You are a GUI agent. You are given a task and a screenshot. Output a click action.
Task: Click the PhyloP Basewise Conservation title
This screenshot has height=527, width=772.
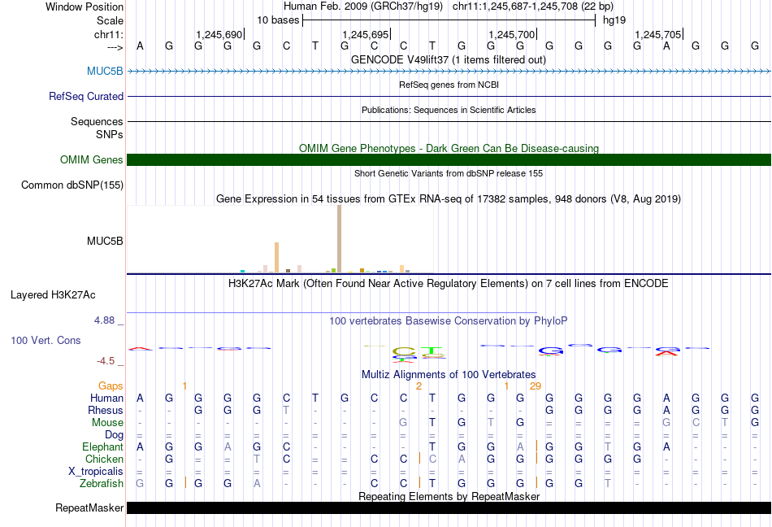449,320
